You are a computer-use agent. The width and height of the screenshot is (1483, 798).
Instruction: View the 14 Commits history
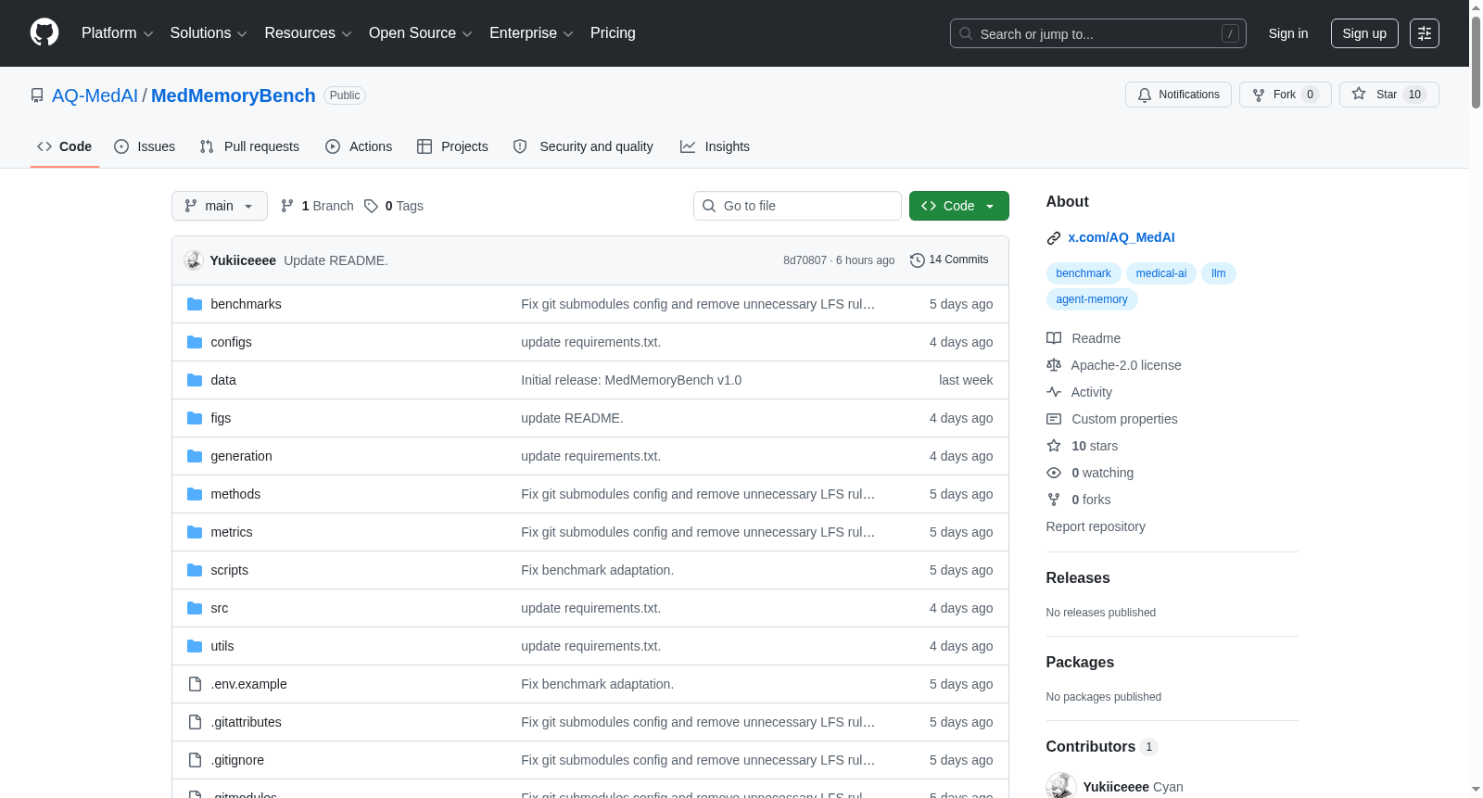949,260
